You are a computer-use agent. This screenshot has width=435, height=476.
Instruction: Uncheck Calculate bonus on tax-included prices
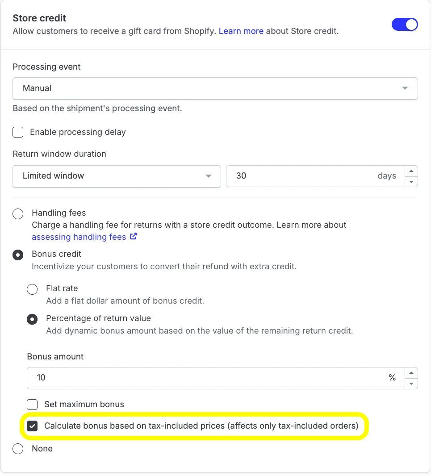[x=32, y=426]
